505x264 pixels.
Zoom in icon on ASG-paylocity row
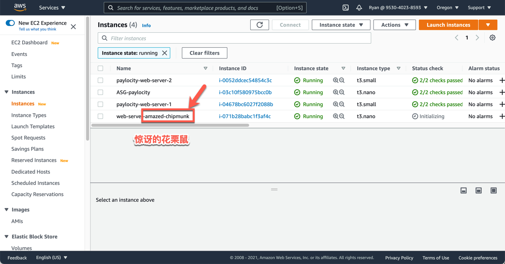tap(336, 92)
